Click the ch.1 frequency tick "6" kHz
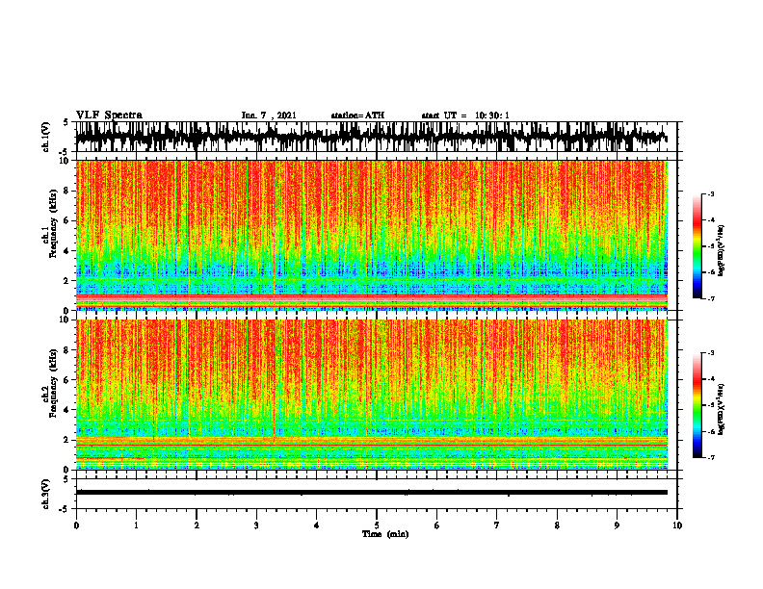The height and width of the screenshot is (589, 763). [67, 221]
